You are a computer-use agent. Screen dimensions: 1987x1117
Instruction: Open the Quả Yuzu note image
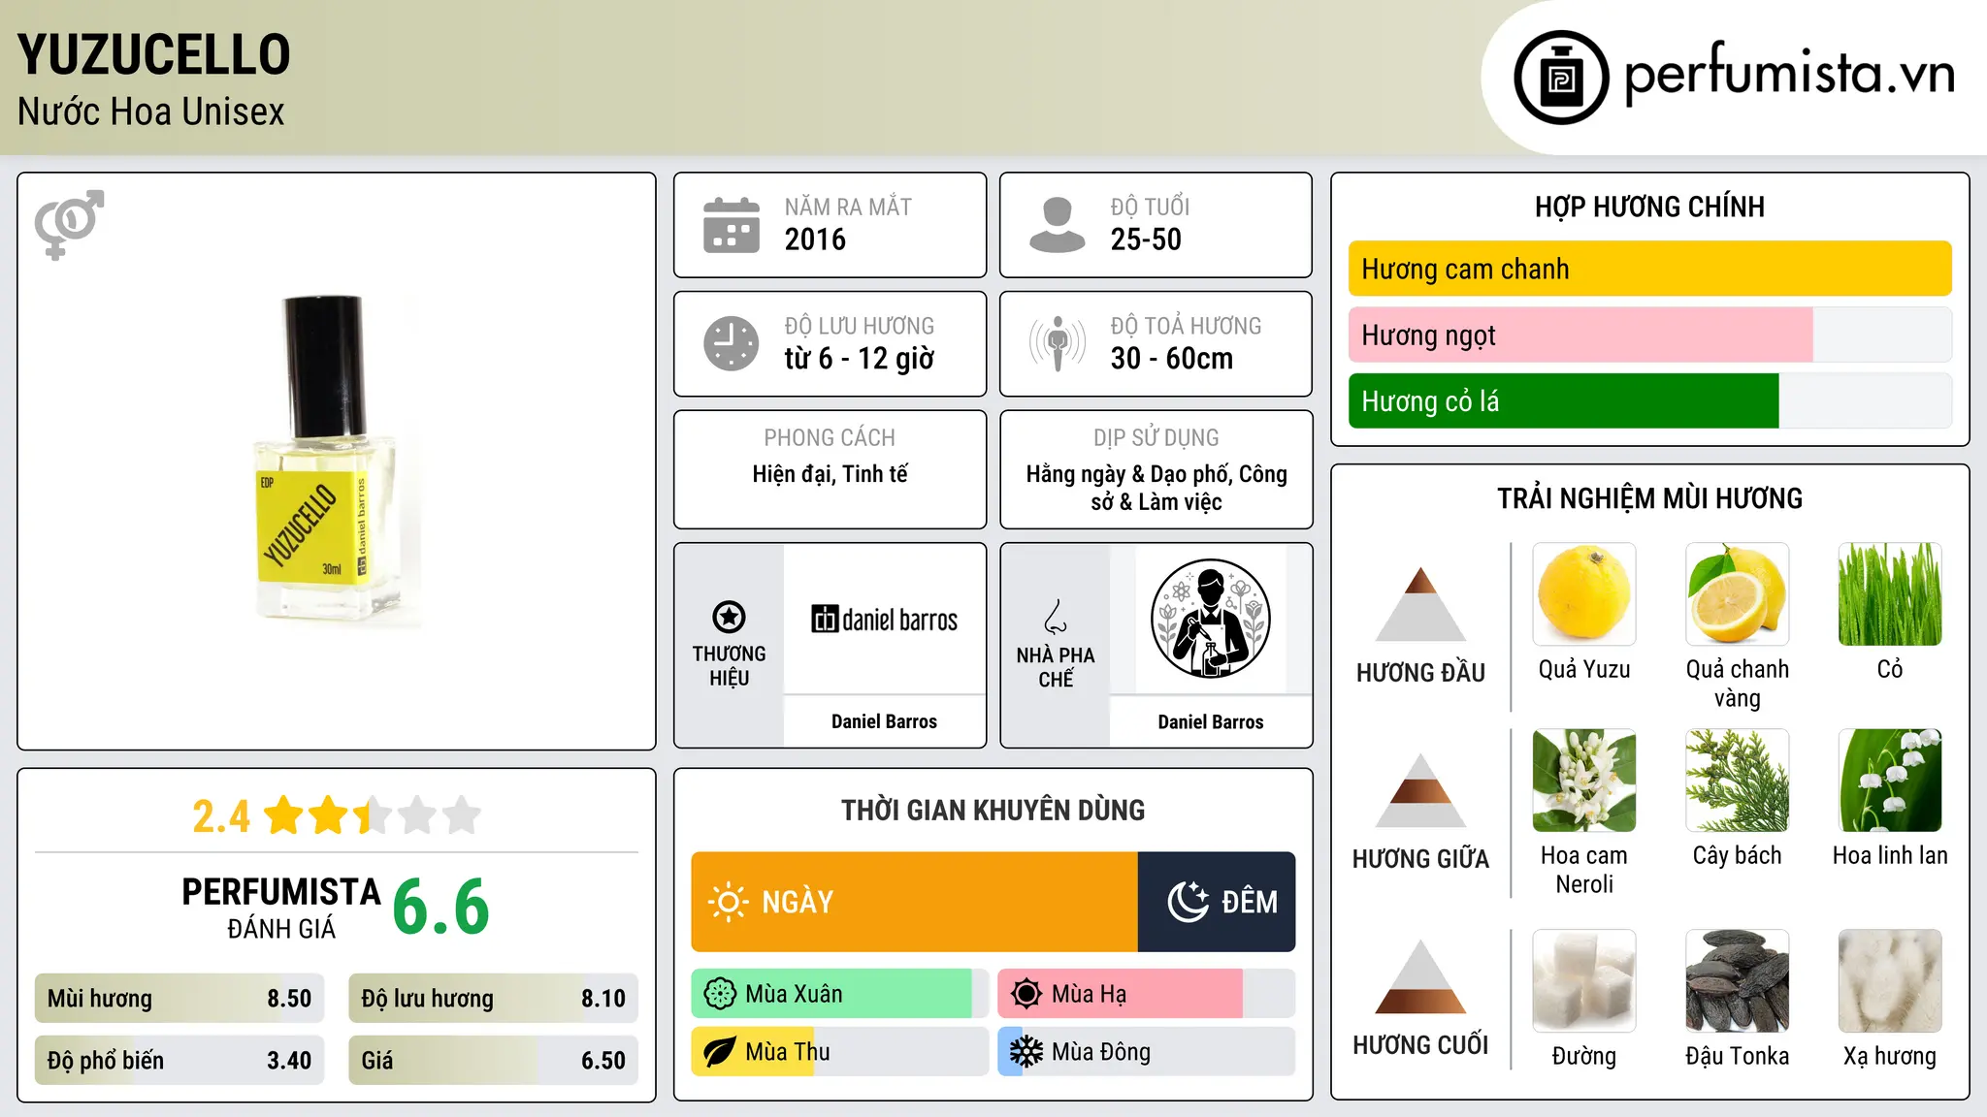tap(1584, 594)
